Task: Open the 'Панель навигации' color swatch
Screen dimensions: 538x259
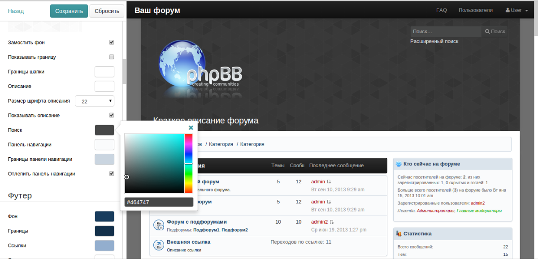Action: pos(104,144)
